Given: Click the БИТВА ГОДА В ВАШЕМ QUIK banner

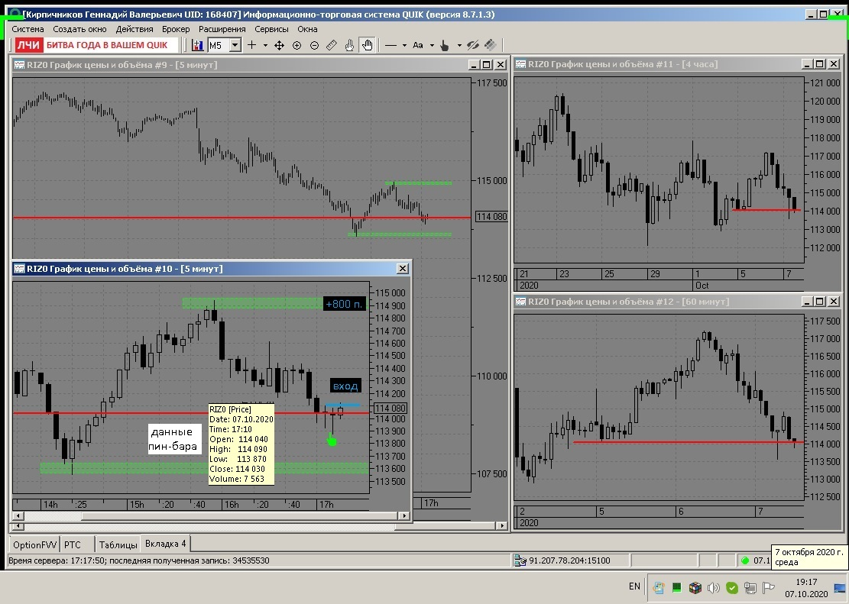Looking at the screenshot, I should (x=107, y=45).
